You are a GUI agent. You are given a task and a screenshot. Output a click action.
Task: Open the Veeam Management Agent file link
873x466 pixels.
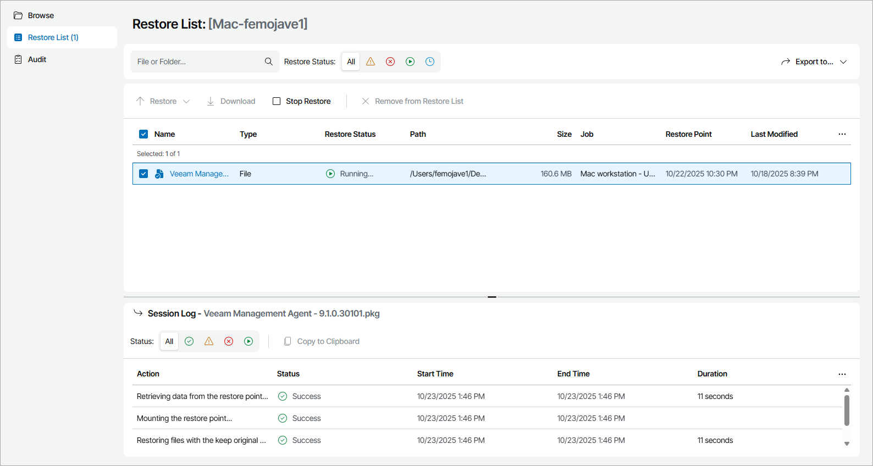[x=199, y=174]
